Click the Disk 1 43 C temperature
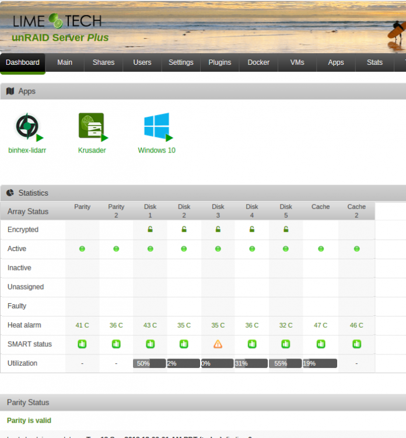406x438 pixels. (150, 325)
